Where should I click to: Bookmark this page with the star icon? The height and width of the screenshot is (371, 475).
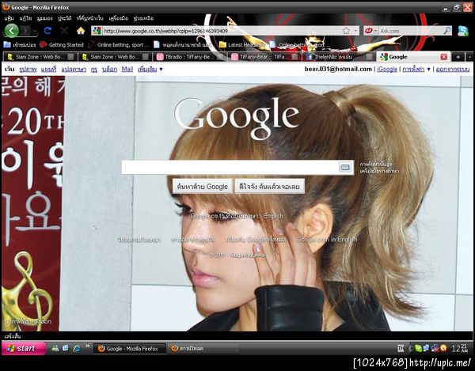coord(346,31)
